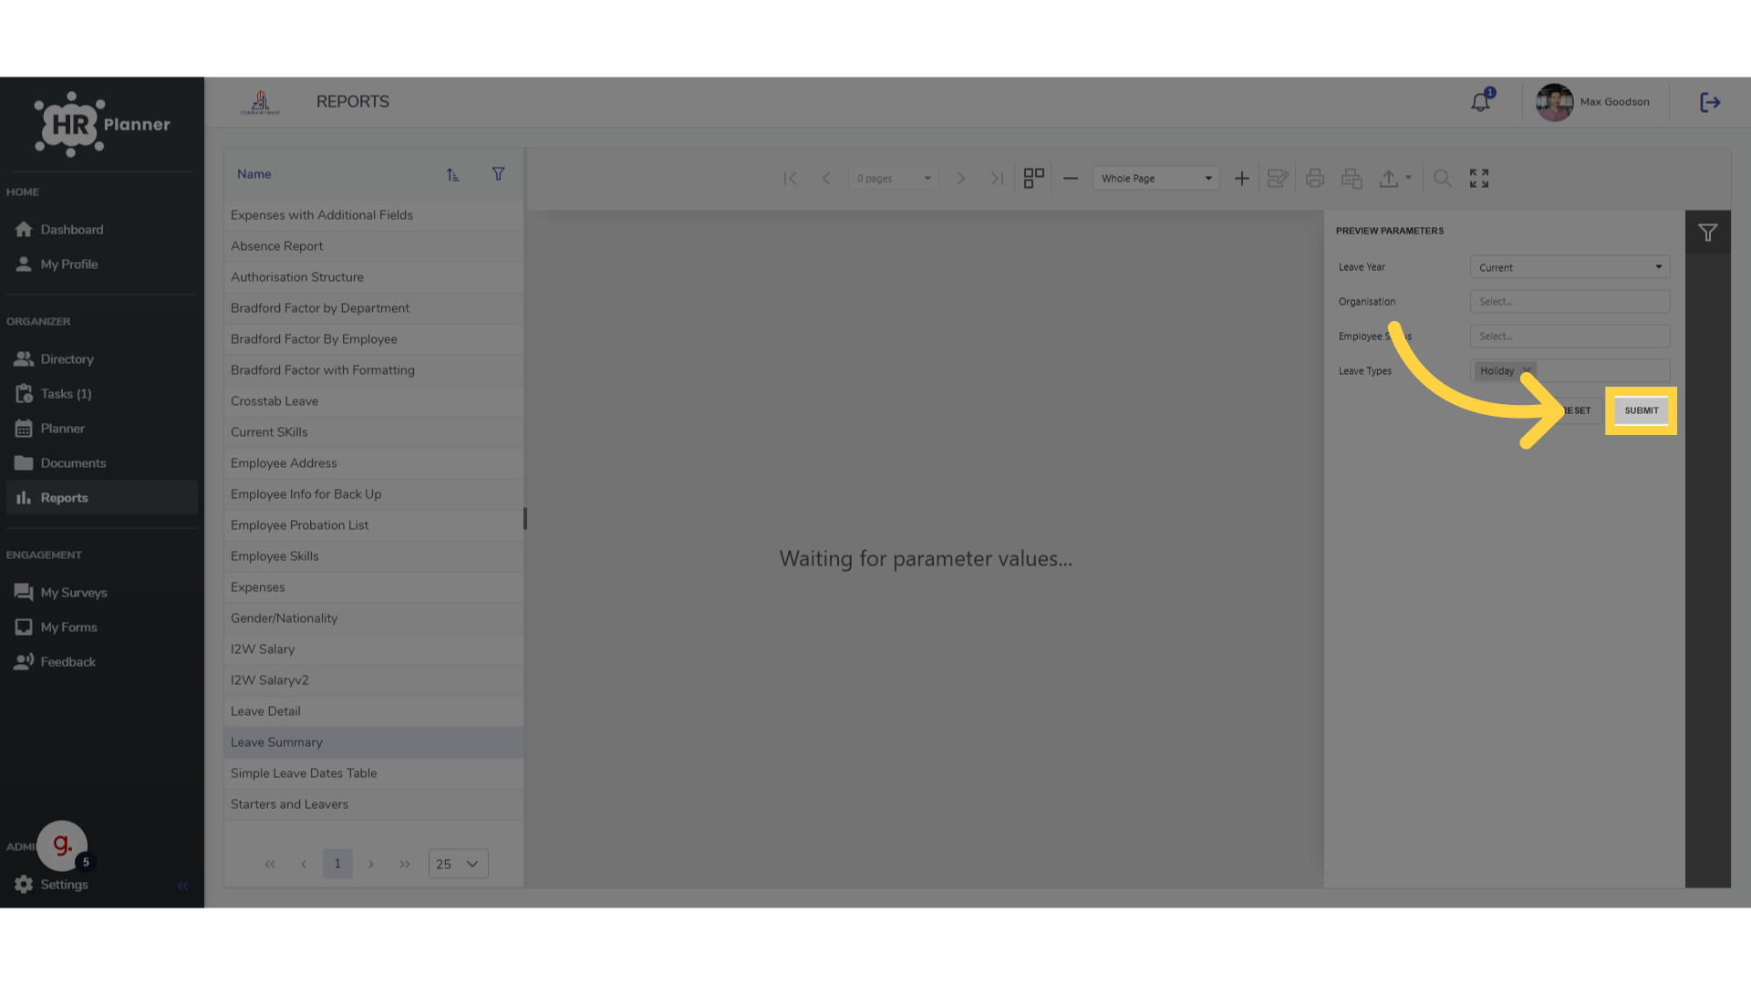The height and width of the screenshot is (985, 1751).
Task: Change rows per page from 25
Action: click(458, 864)
